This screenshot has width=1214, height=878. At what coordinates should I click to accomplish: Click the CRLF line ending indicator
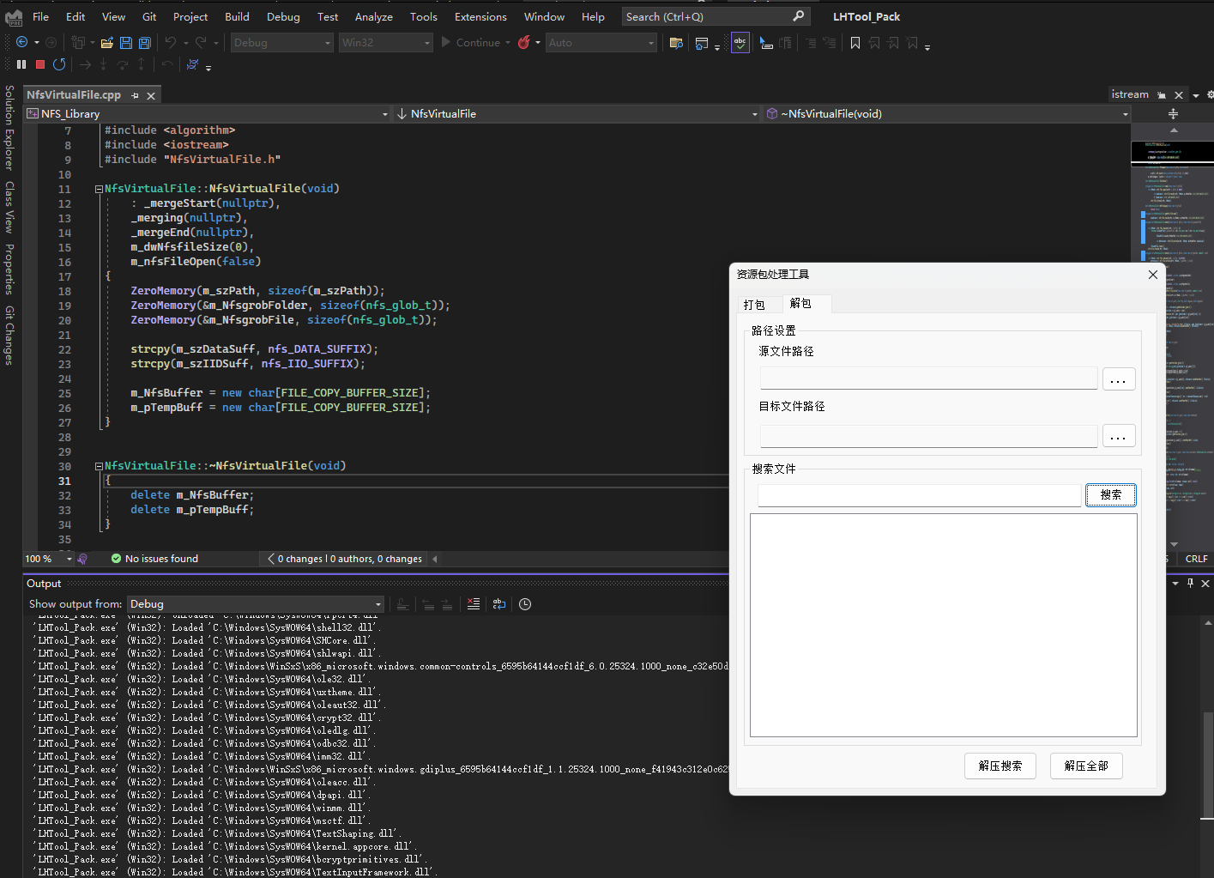click(1196, 559)
